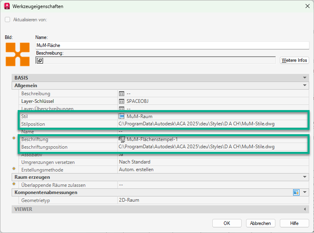Click the star icon beside Beschriftung
Screen dimensions: 314x233
coord(14,139)
